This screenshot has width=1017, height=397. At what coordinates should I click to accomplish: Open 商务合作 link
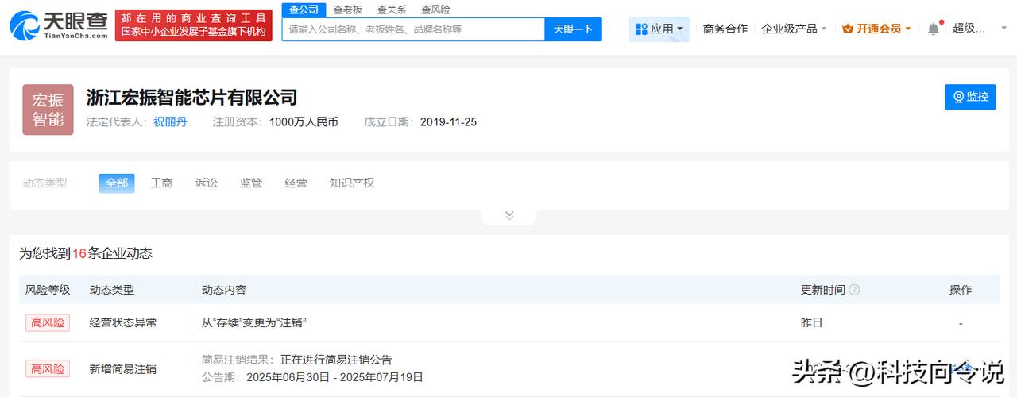(x=725, y=29)
